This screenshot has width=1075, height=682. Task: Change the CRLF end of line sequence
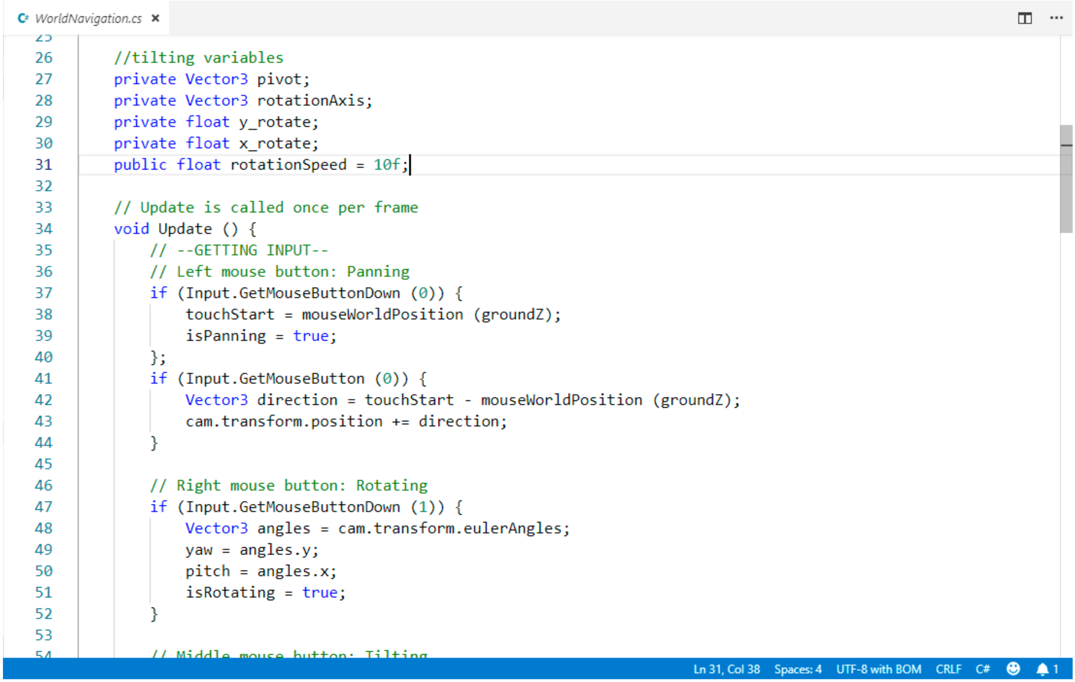(948, 669)
